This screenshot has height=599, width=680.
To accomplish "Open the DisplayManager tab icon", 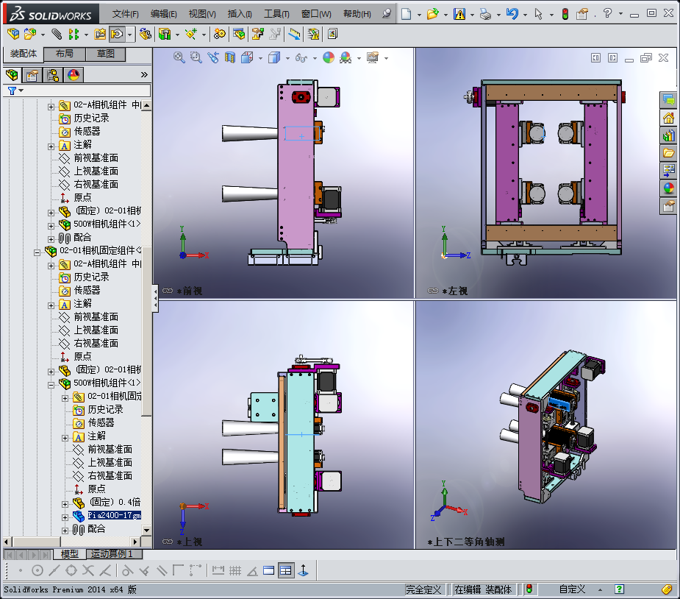I will [x=74, y=75].
